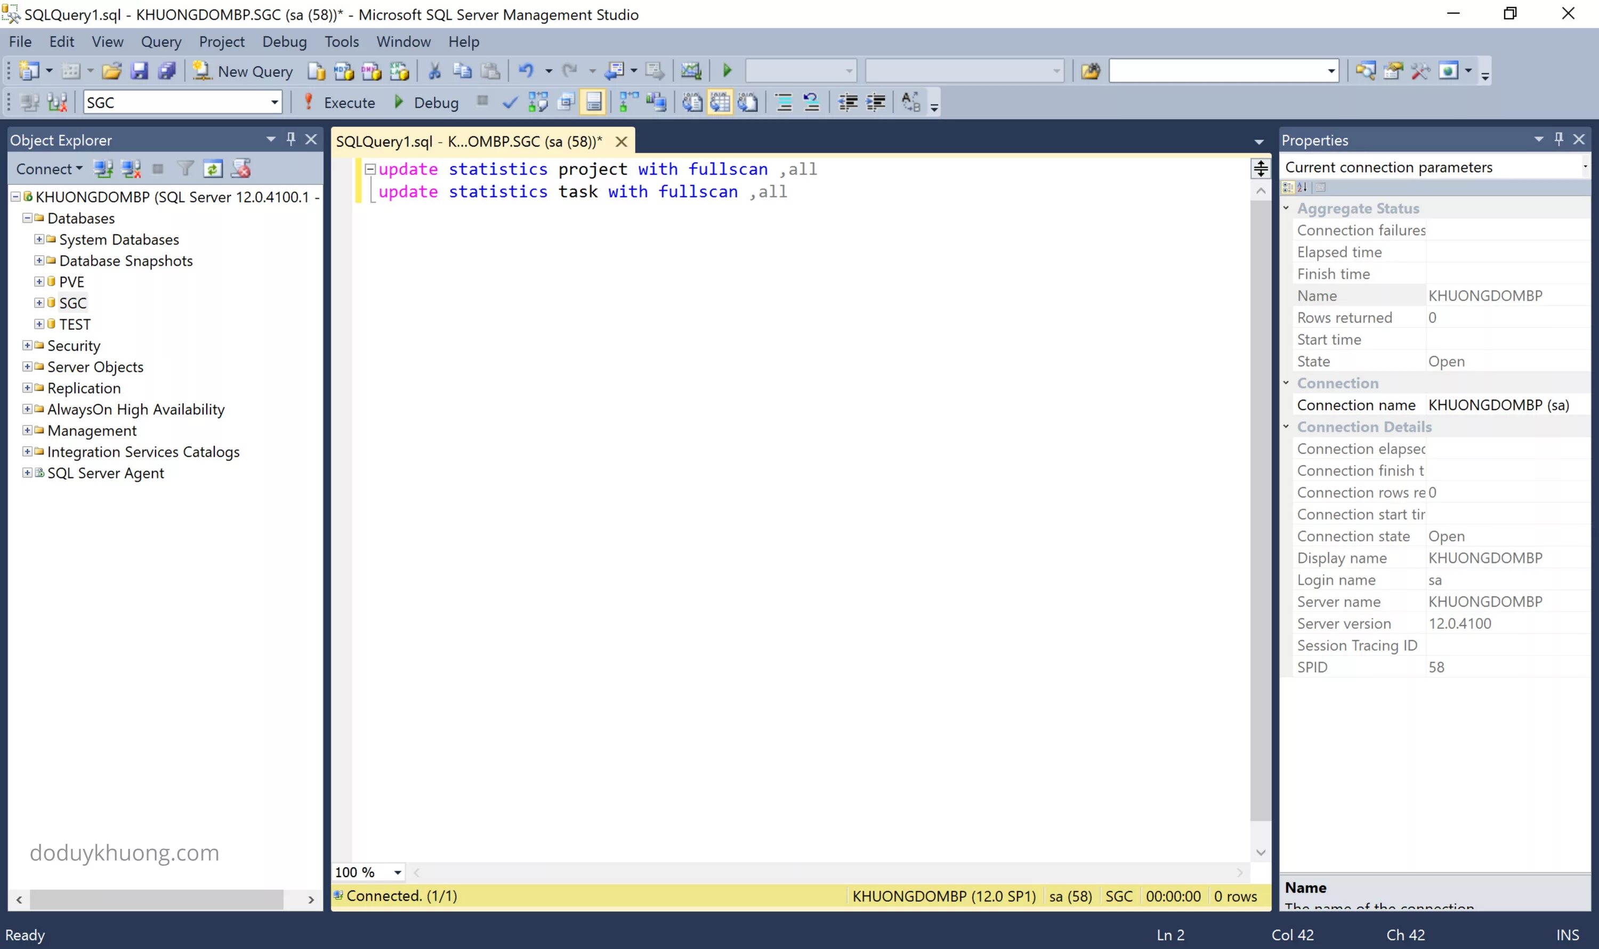The image size is (1599, 949).
Task: Click Refresh icon in Object Explorer toolbar
Action: click(212, 169)
